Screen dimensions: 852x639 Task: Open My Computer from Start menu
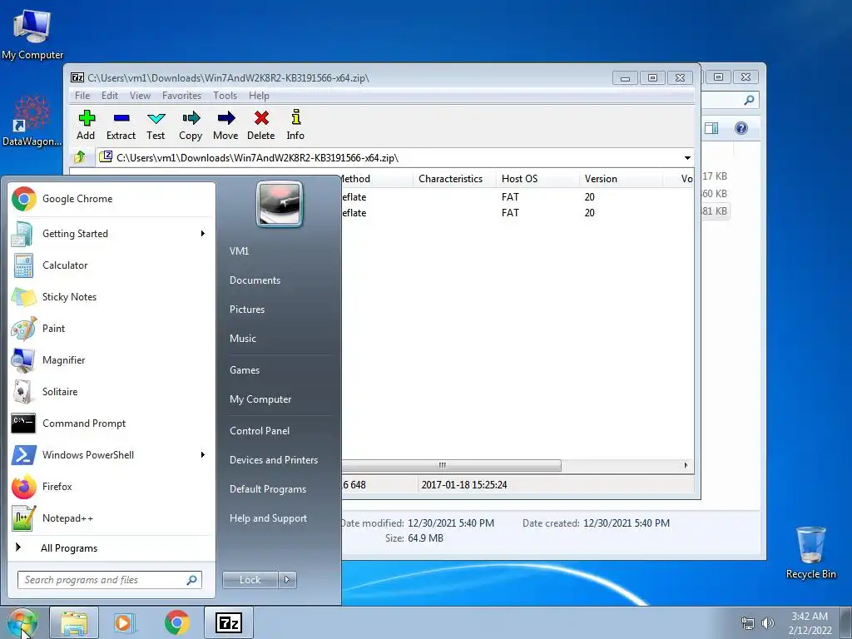click(x=260, y=399)
